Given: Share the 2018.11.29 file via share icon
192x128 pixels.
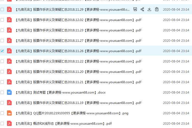Looking at the screenshot, I should (x=142, y=9).
